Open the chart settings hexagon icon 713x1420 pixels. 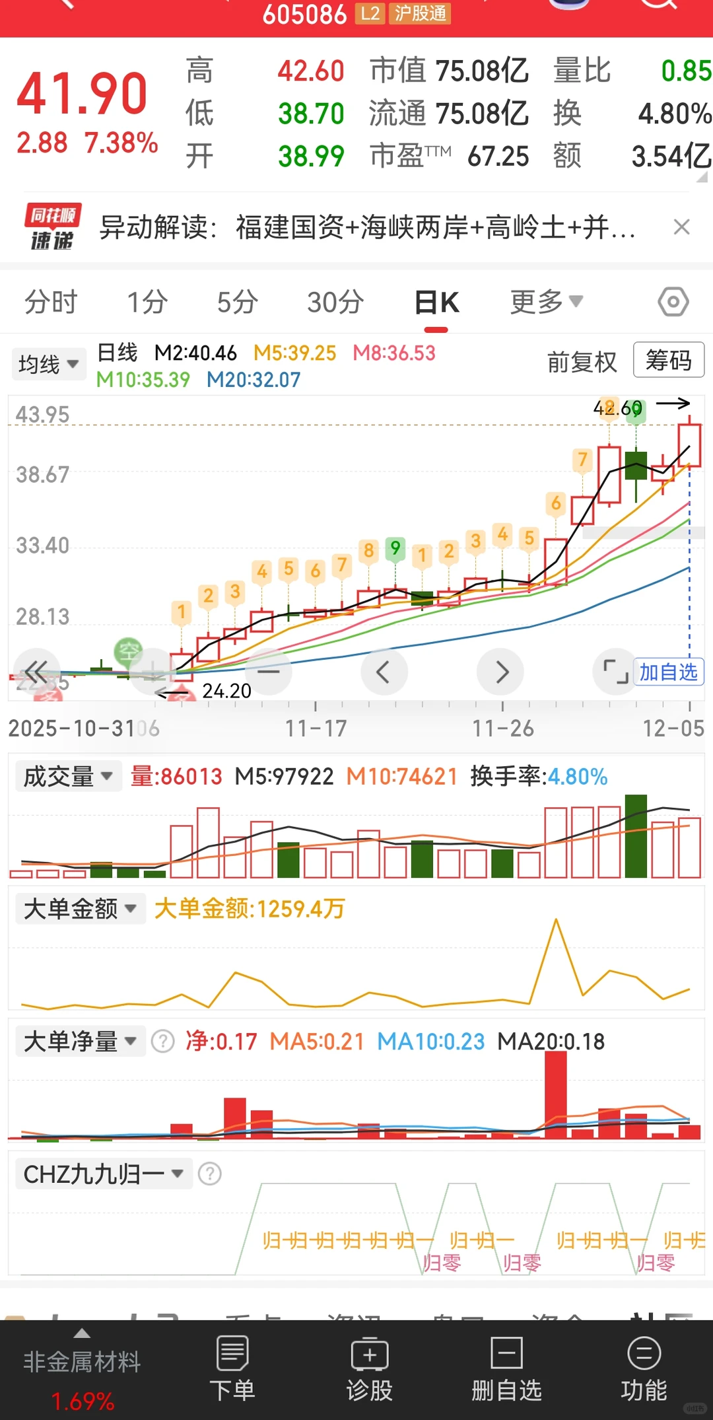(x=673, y=302)
